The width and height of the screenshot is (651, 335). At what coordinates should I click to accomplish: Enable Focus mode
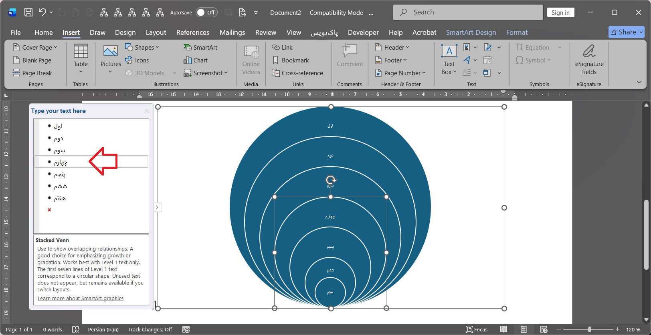[477, 329]
